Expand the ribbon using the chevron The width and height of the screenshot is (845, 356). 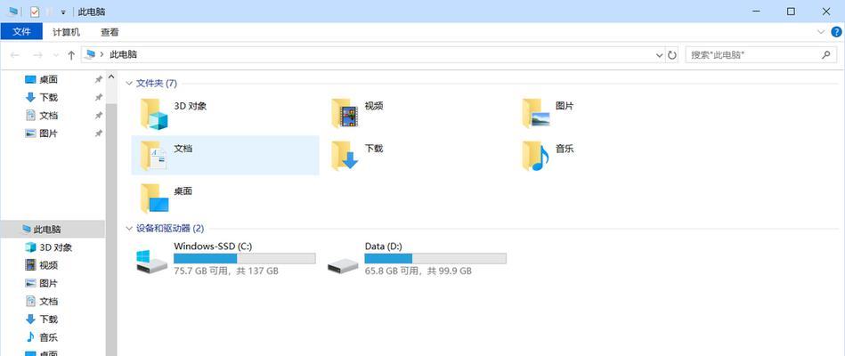[821, 32]
